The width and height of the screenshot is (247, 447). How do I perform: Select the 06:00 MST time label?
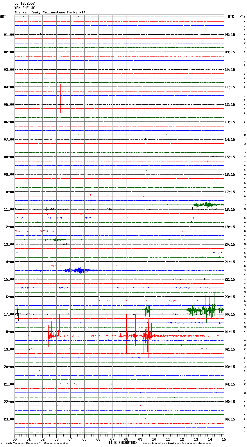[9, 122]
